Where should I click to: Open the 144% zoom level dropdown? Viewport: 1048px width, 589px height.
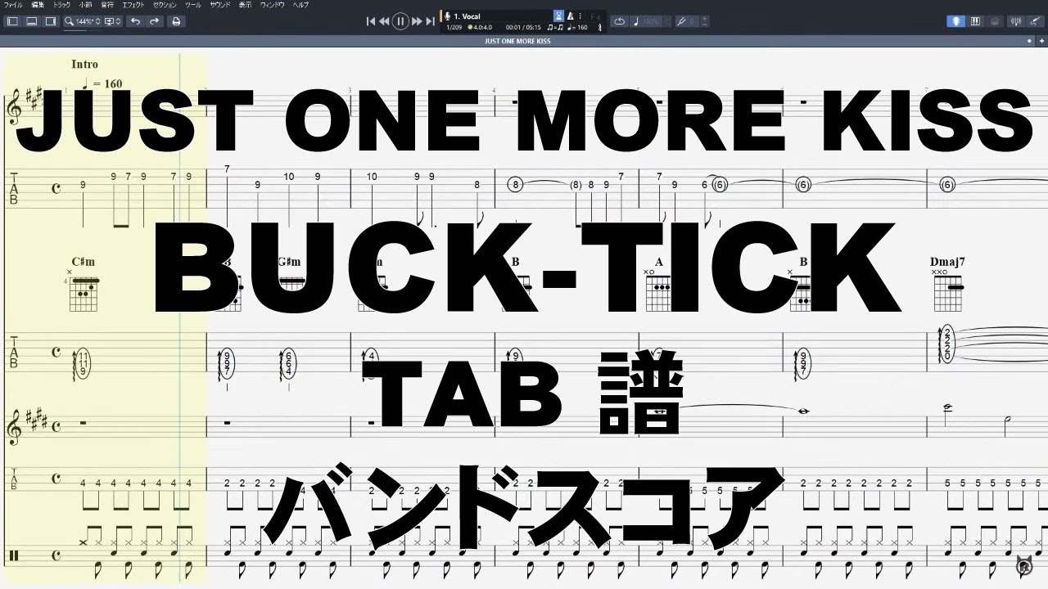click(83, 21)
